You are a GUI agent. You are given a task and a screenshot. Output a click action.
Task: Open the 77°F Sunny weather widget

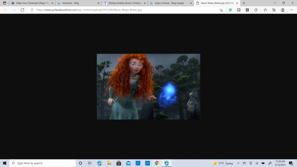coord(223,163)
